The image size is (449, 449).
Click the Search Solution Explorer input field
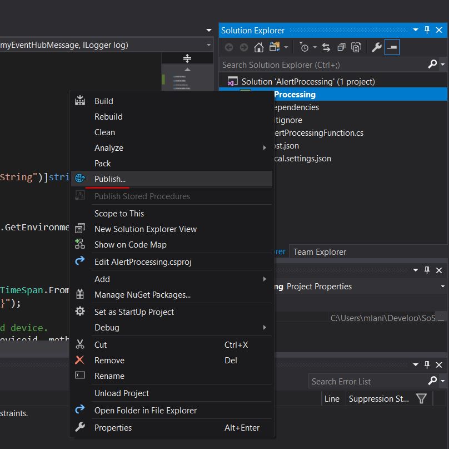(323, 65)
